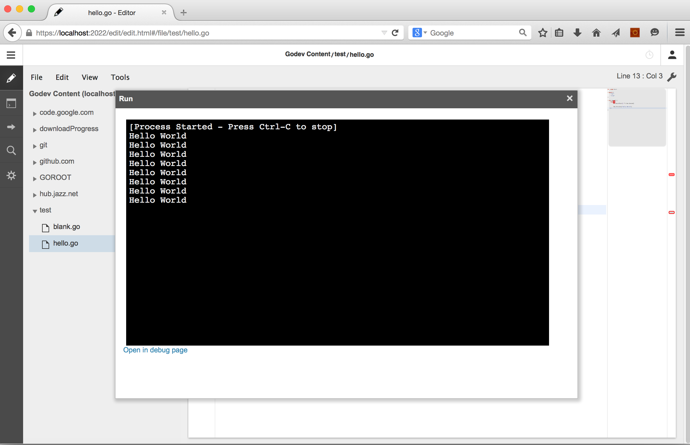Open the File menu

click(x=37, y=77)
